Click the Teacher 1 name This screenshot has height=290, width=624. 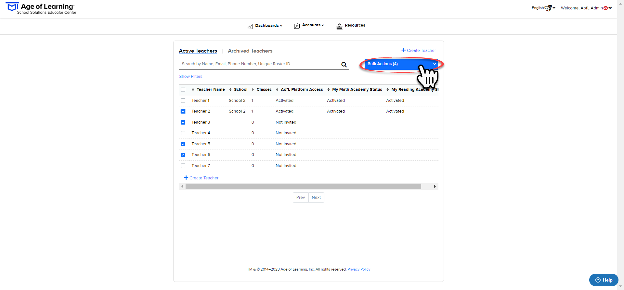point(201,101)
